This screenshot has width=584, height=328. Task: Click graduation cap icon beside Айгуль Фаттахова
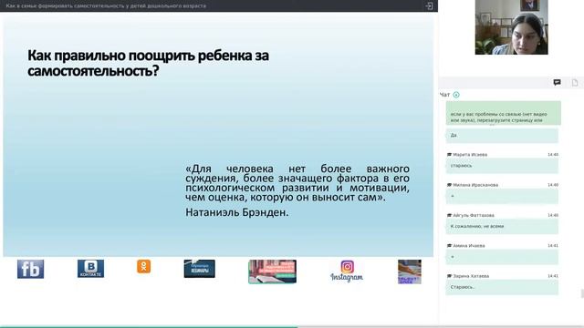[449, 215]
